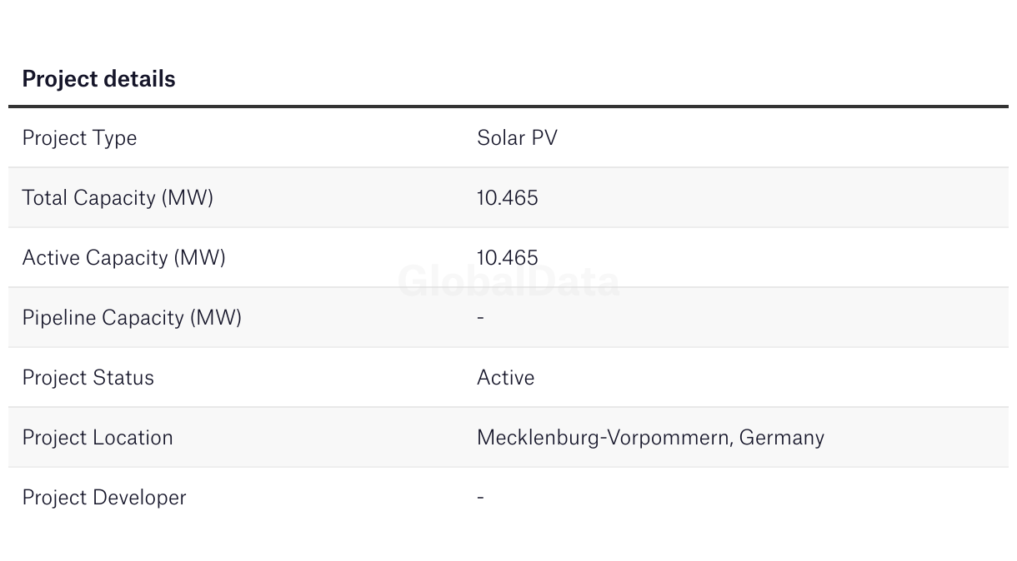Select the Active Capacity (MW) label
The width and height of the screenshot is (1017, 561).
[x=123, y=258]
